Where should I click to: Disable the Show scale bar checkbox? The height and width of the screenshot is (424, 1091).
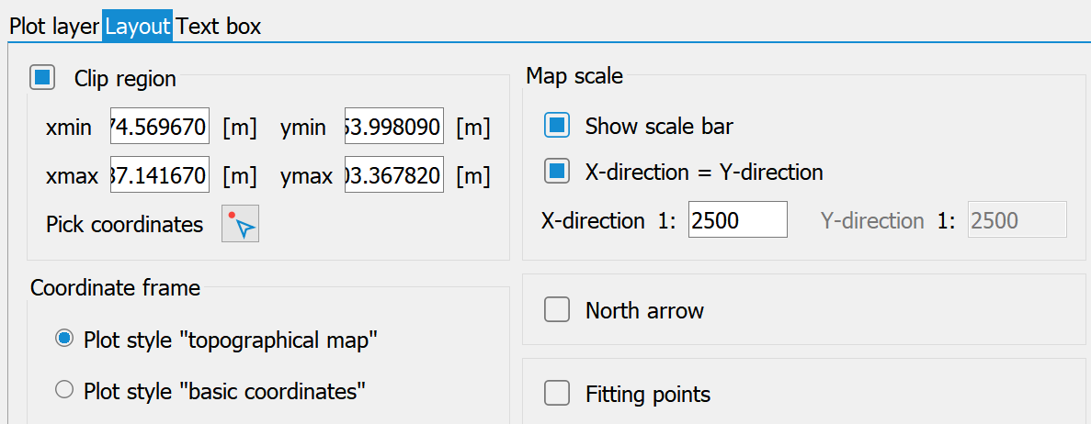(x=557, y=126)
